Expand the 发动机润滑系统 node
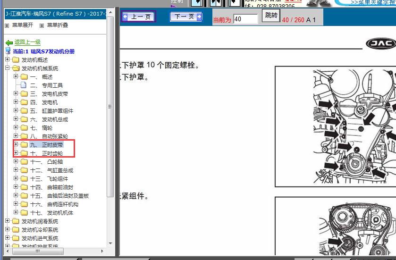The height and width of the screenshot is (260, 396). point(8,221)
